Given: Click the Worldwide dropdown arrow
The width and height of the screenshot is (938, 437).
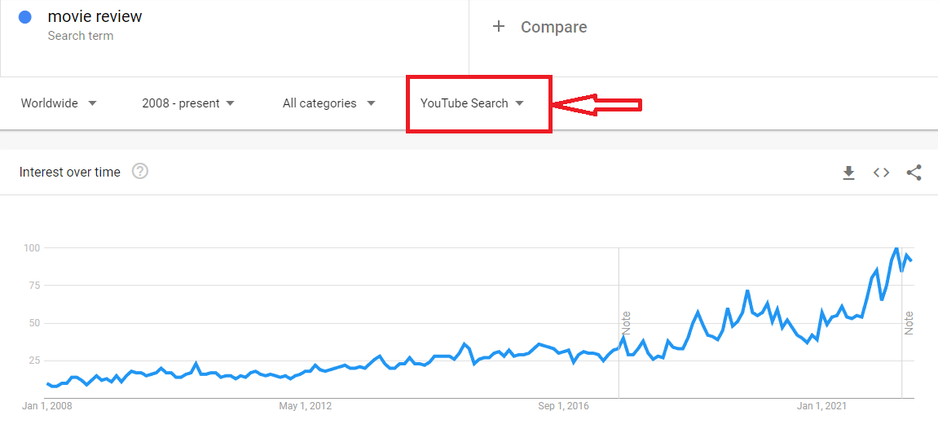Looking at the screenshot, I should point(92,103).
